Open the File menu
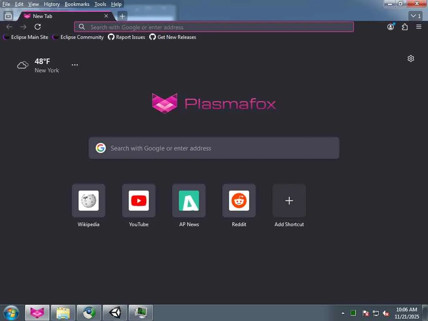 click(6, 4)
